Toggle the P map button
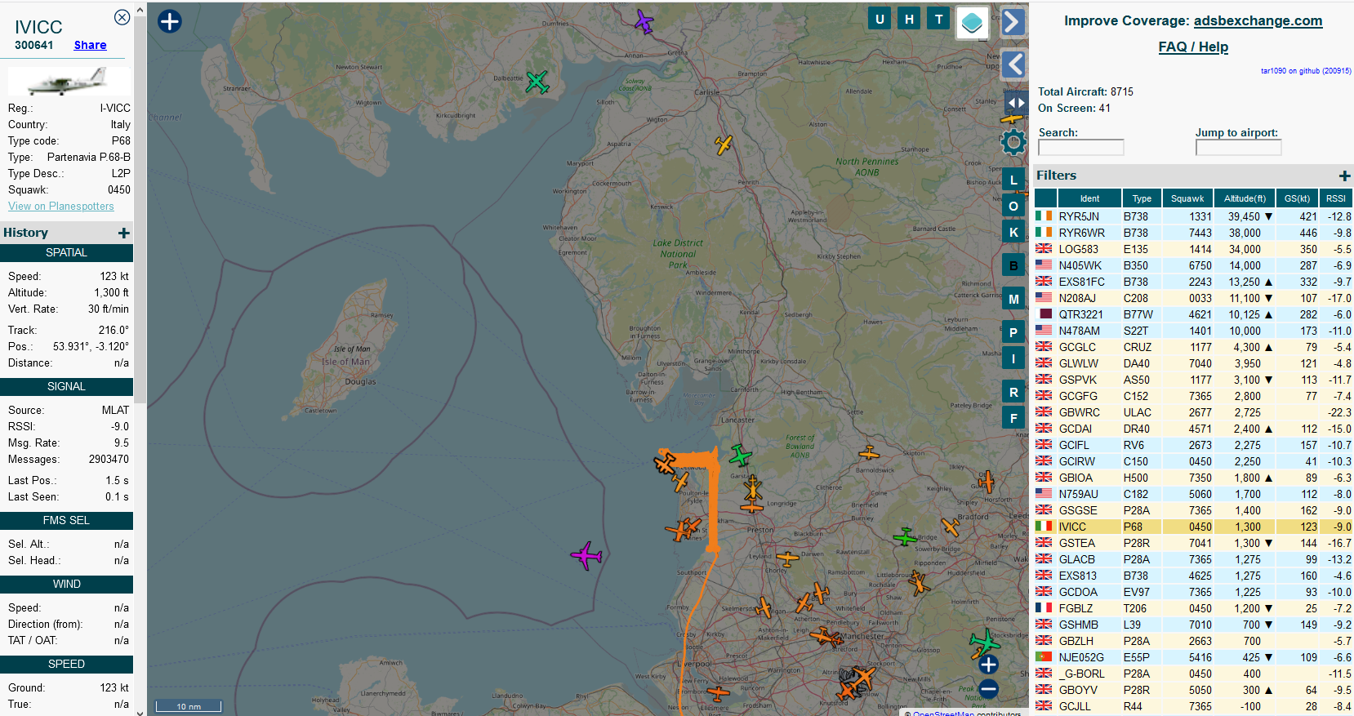 [1013, 332]
